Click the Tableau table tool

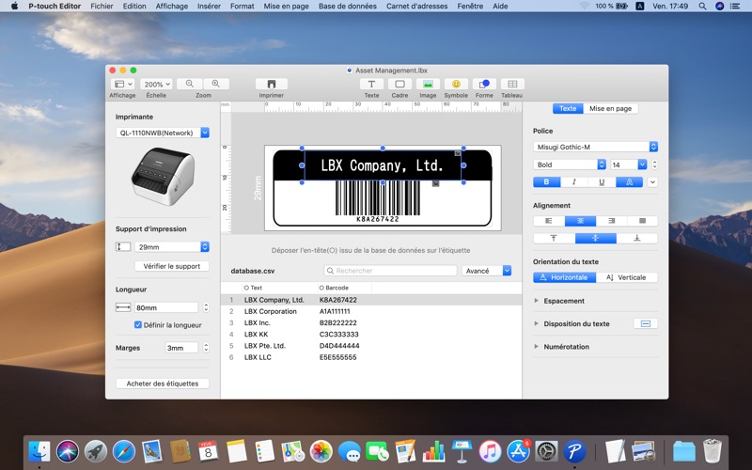coord(512,84)
